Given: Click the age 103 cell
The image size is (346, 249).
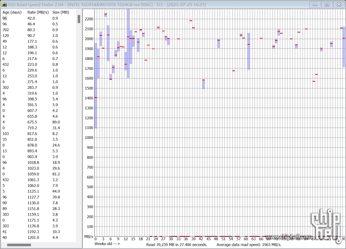Looking at the screenshot, I should pyautogui.click(x=6, y=134).
